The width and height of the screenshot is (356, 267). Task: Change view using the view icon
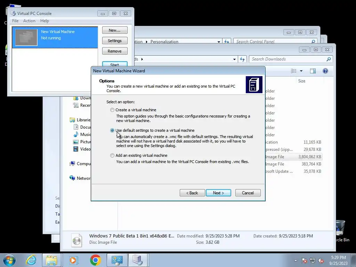293,71
